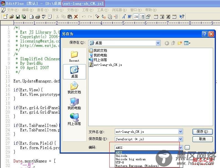
Task: Select 我的电脑 in the file list
Action: [98, 55]
